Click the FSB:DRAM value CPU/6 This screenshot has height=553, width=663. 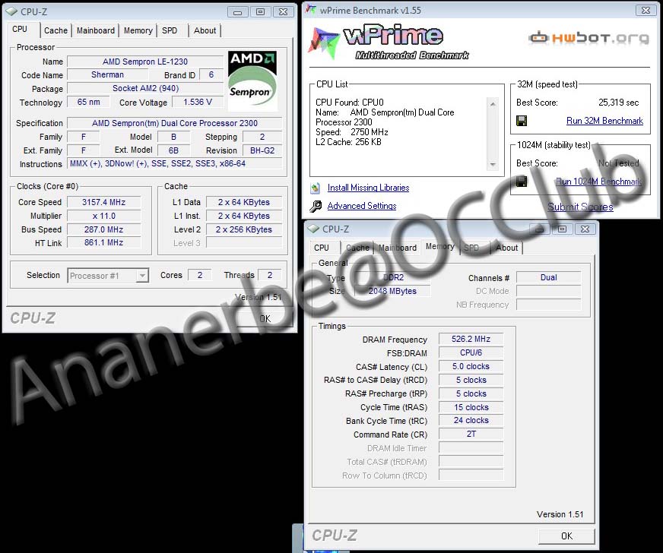click(471, 352)
